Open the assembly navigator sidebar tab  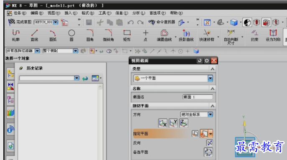coord(10,74)
